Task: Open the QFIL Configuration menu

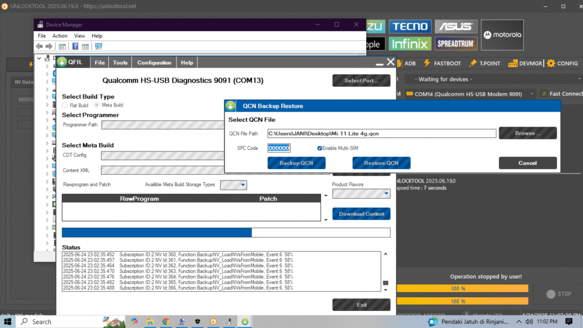Action: coord(154,63)
